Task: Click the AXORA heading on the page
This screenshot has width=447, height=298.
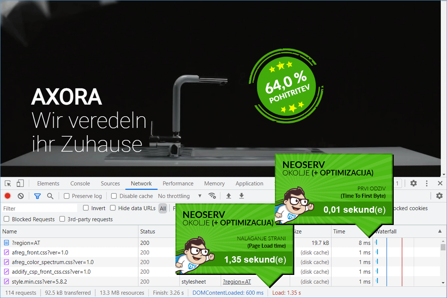Action: pyautogui.click(x=66, y=96)
